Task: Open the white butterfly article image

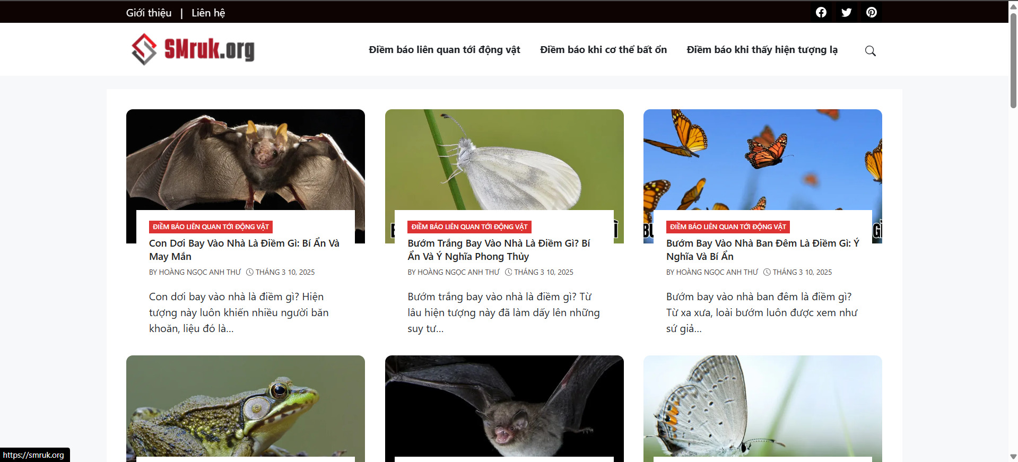Action: coord(504,159)
